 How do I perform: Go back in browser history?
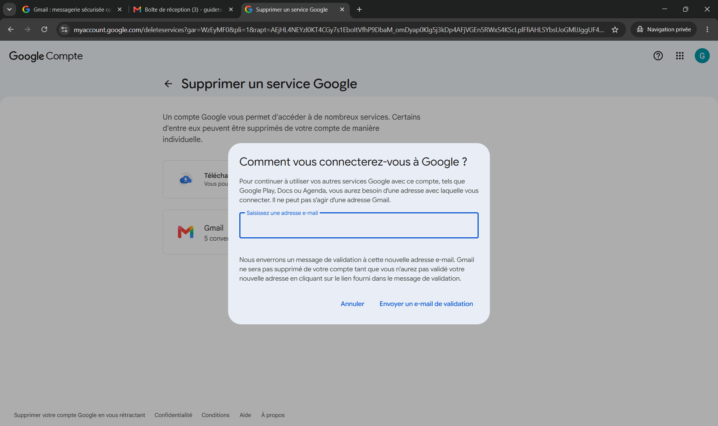(11, 30)
